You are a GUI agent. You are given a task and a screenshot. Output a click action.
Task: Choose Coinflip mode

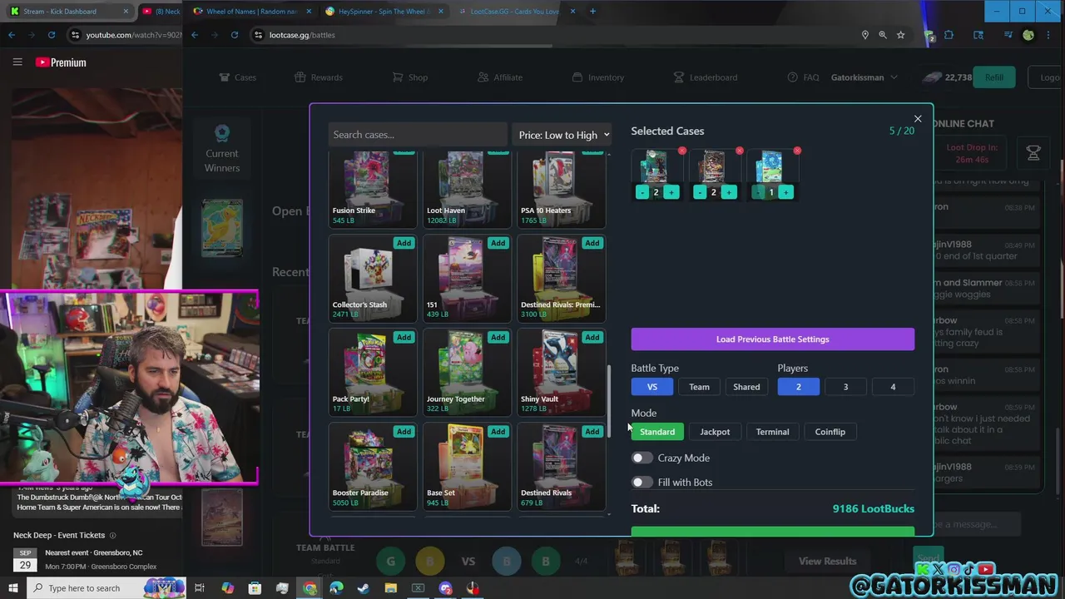coord(830,432)
